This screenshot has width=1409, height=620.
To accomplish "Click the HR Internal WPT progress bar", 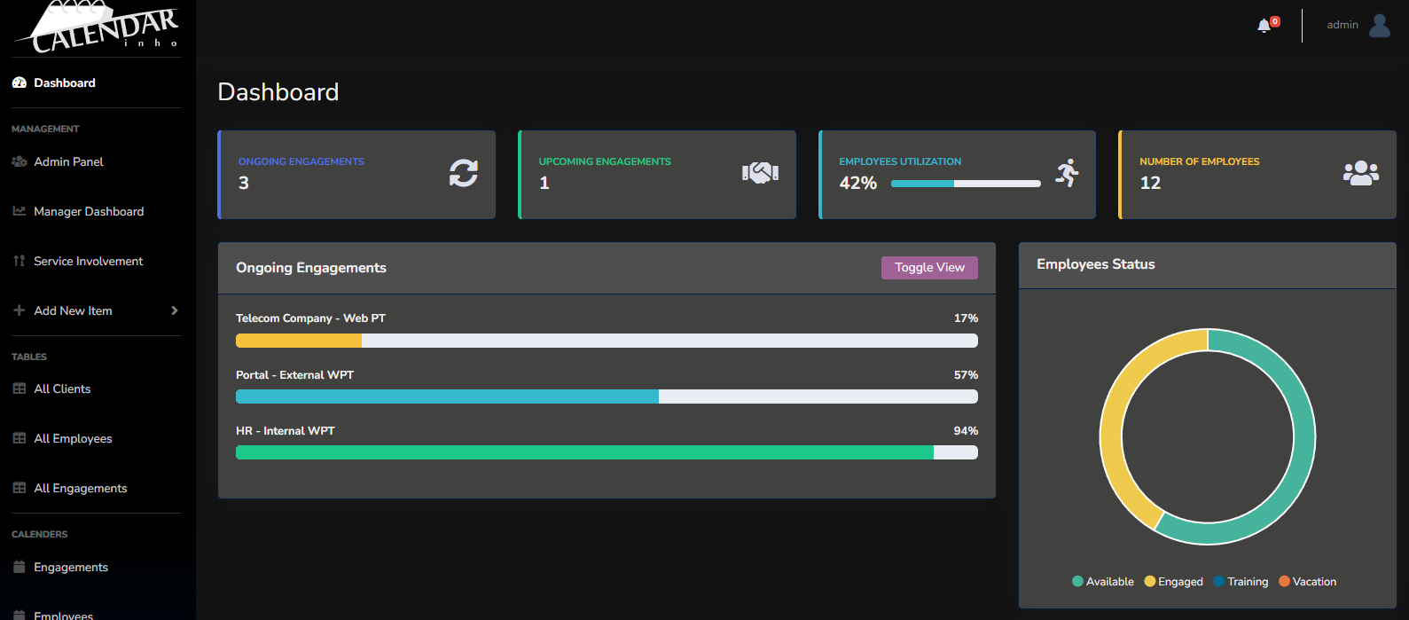I will pyautogui.click(x=607, y=452).
